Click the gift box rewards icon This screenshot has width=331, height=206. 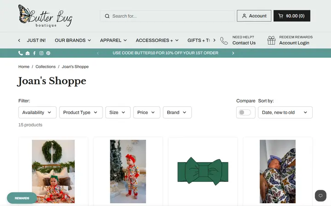coord(272,40)
